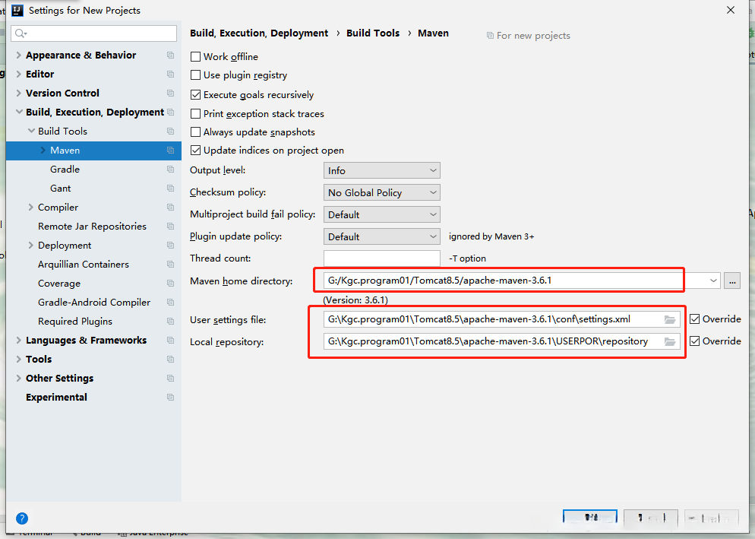Click project-level icon next to Appearance & Behavior
The image size is (755, 539).
(170, 55)
